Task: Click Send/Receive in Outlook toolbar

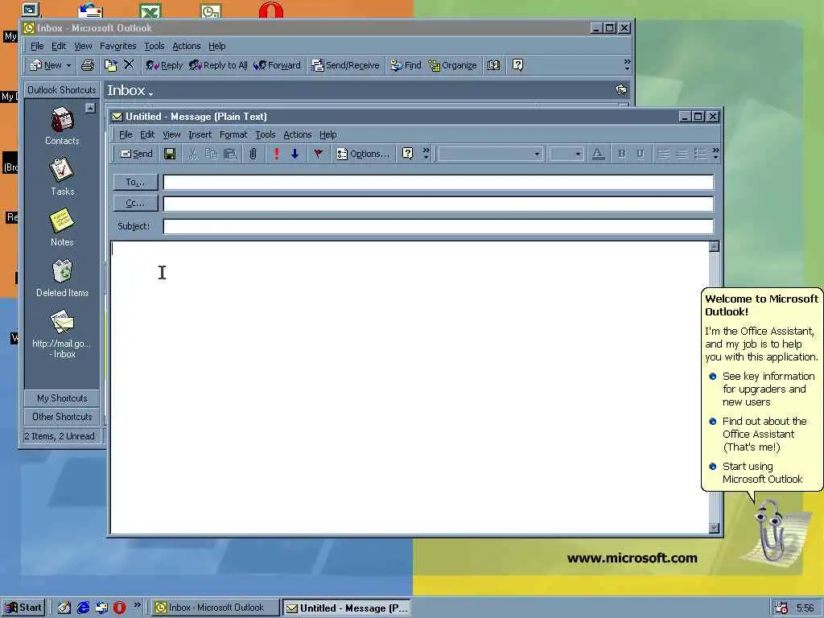Action: pos(345,65)
